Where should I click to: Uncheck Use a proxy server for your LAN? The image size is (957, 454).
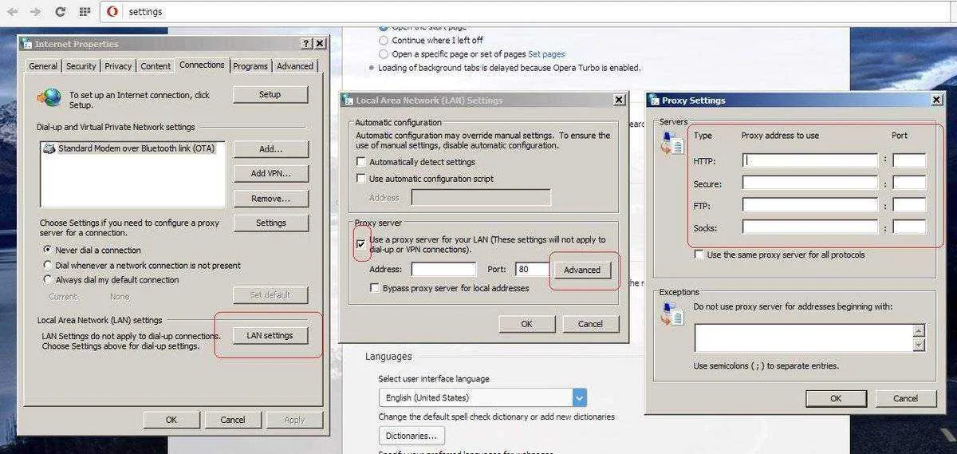[361, 243]
